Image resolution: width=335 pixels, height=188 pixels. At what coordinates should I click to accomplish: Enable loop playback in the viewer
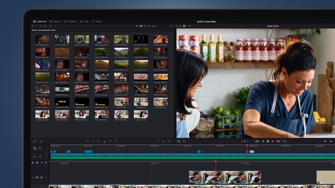284,141
